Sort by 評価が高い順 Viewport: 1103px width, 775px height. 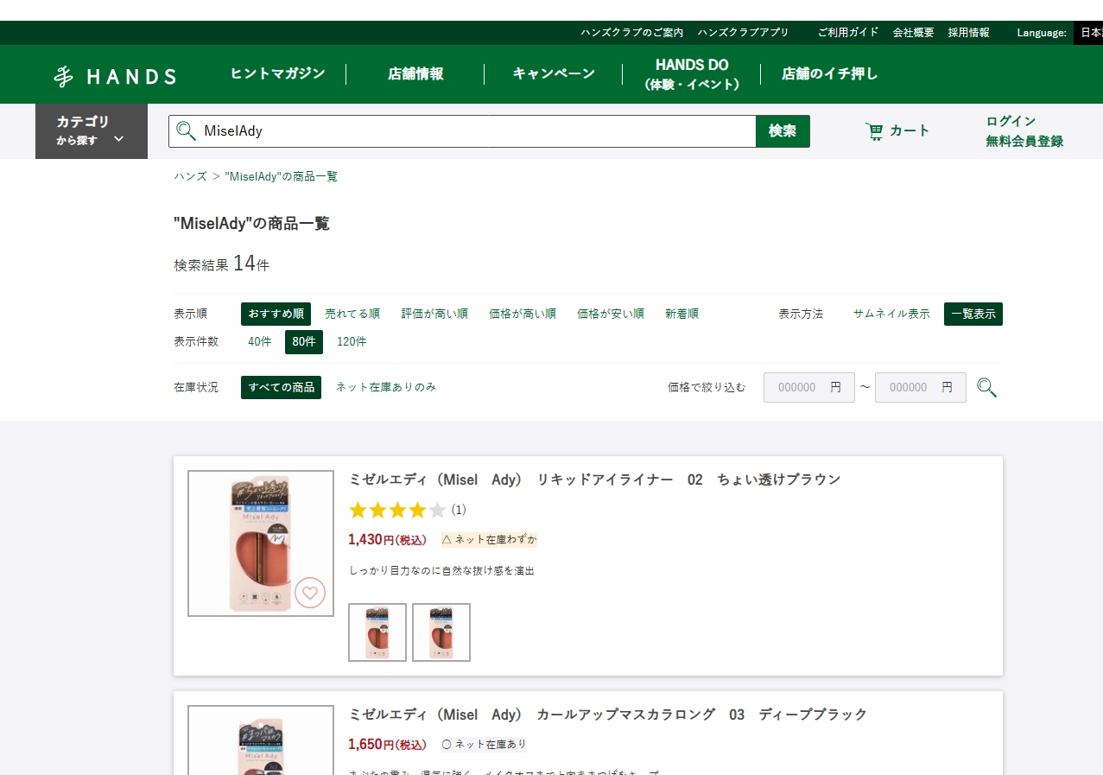(434, 314)
